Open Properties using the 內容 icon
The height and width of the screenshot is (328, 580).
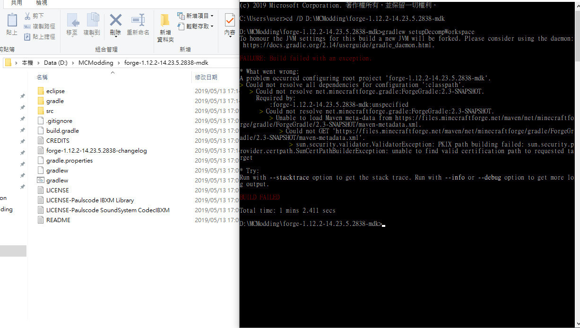(230, 21)
